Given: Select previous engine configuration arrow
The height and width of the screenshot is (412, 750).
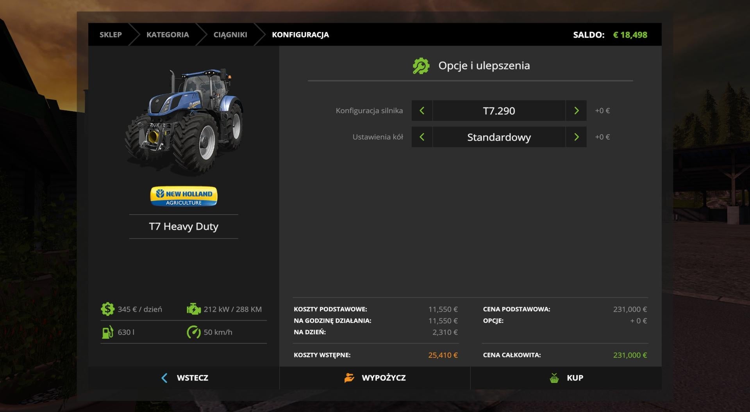Looking at the screenshot, I should click(422, 110).
